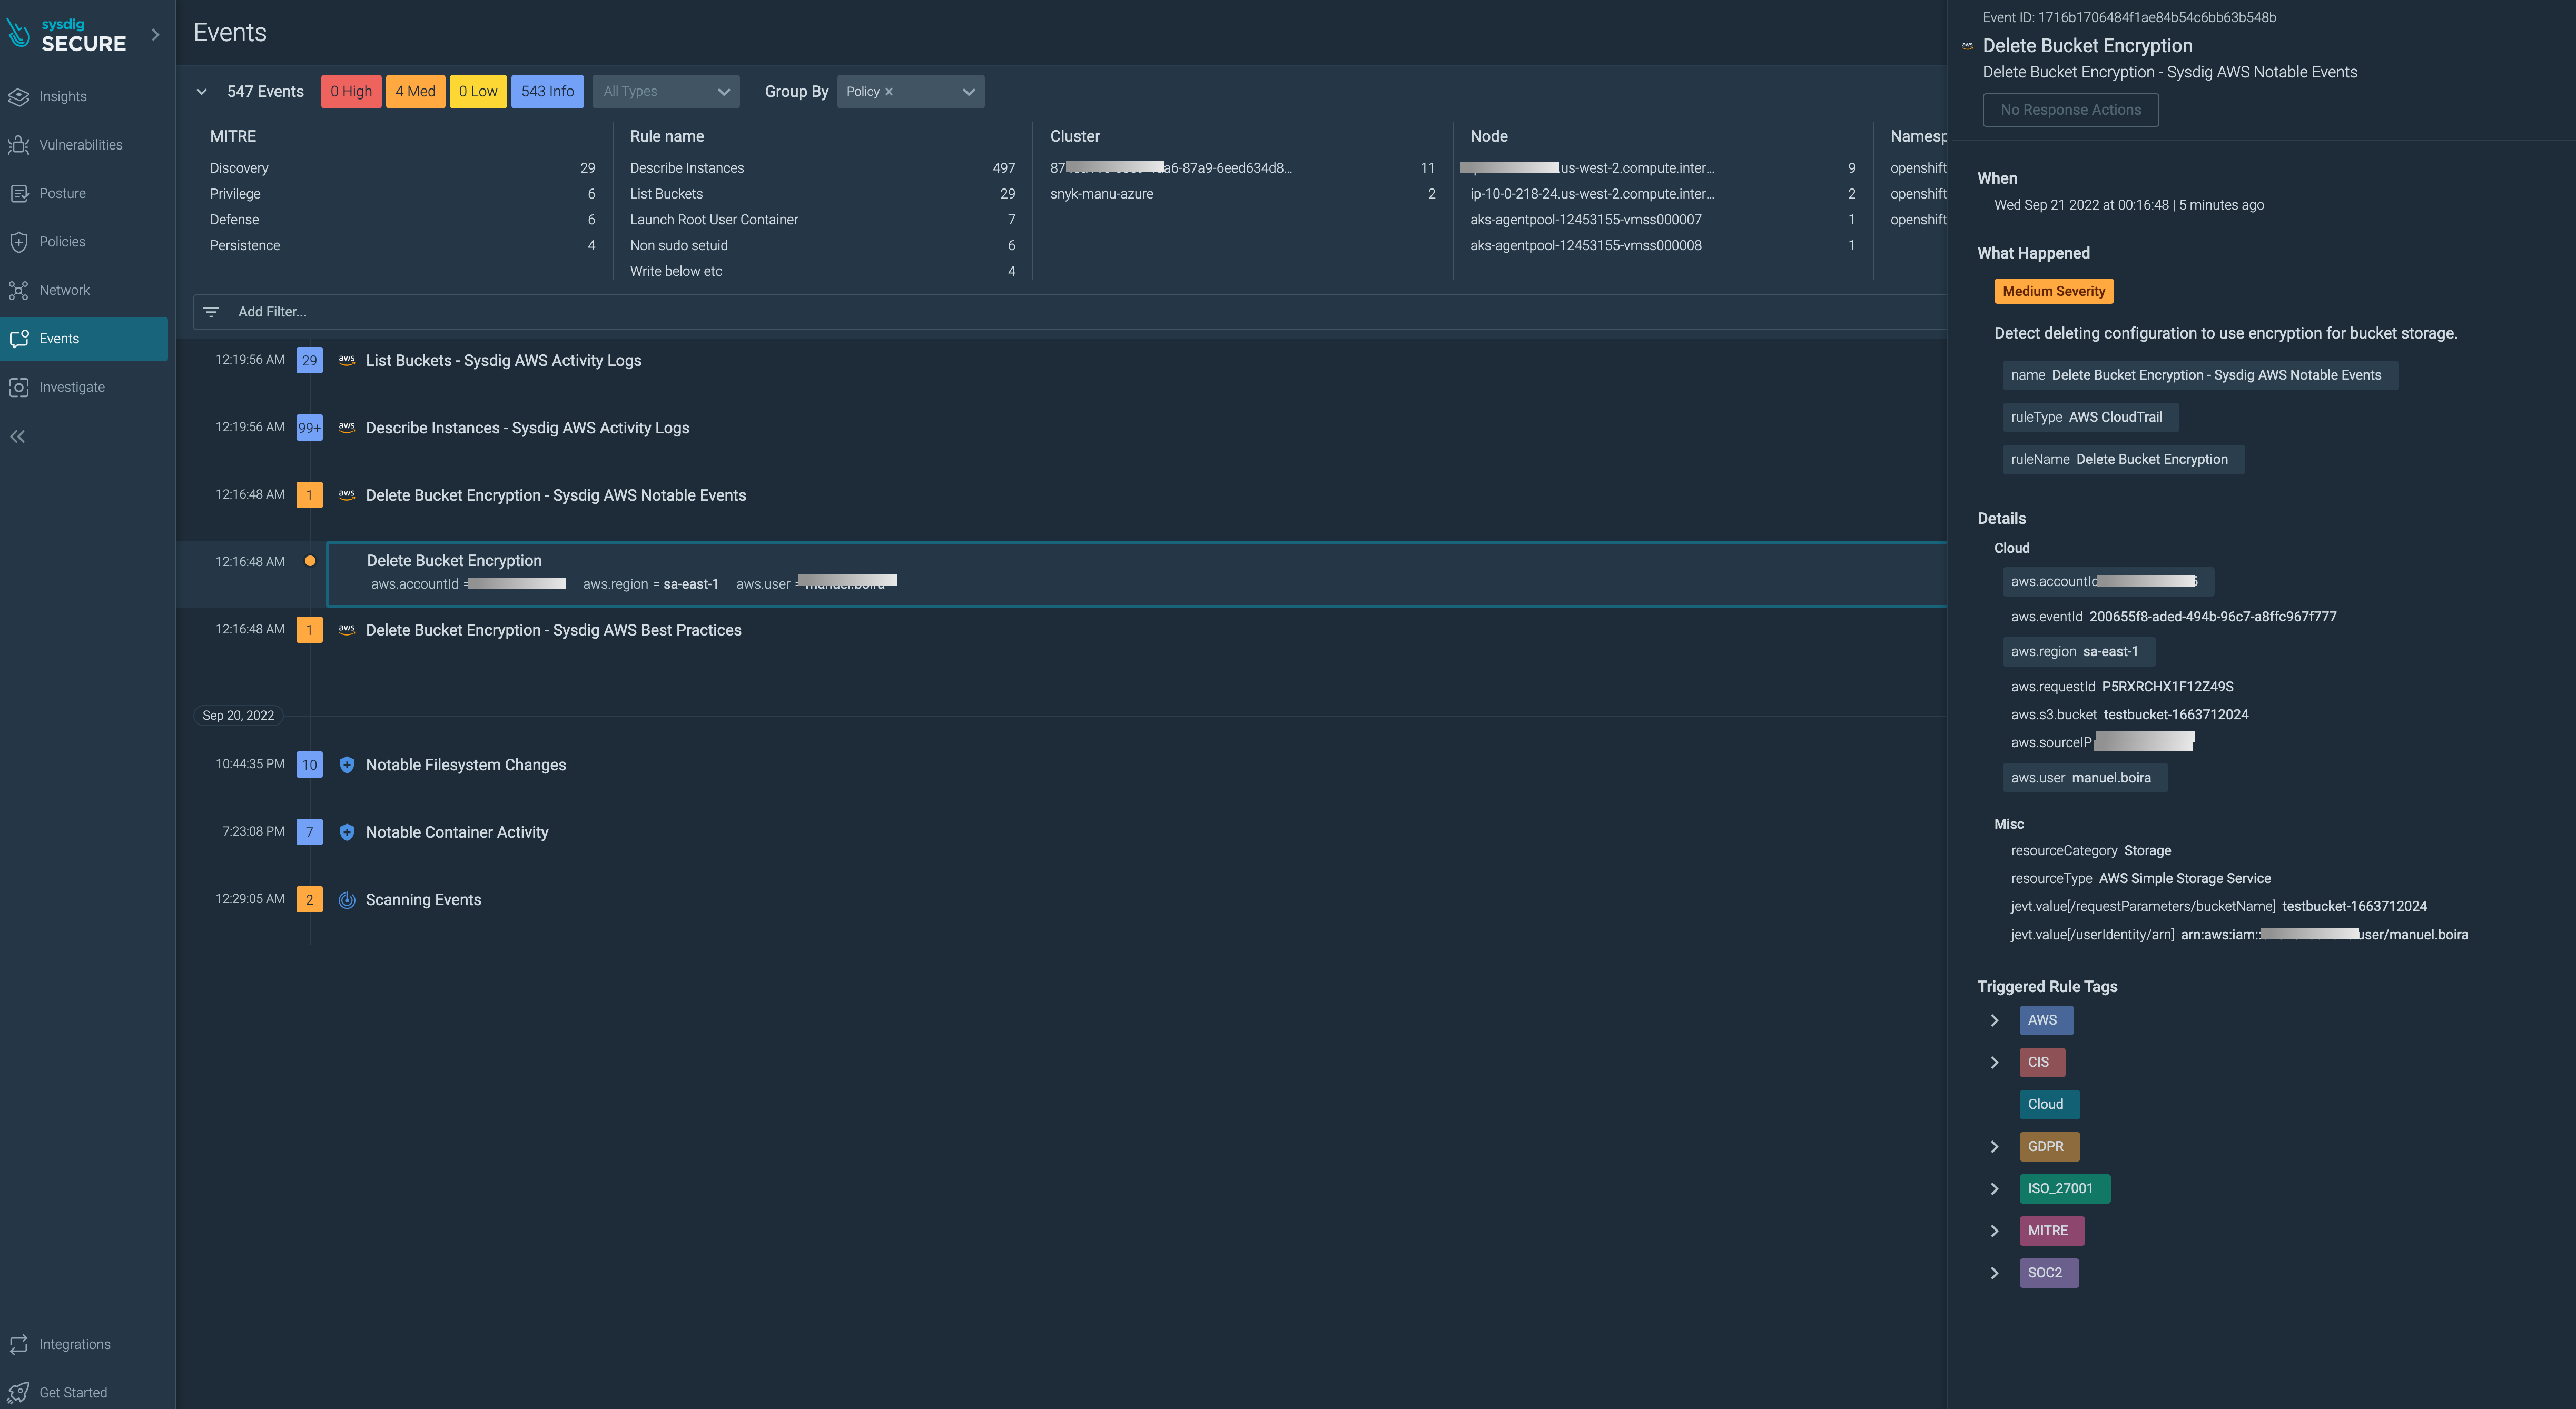Toggle the 0 Low severity filter
Screen dimensions: 2576x1409
[478, 91]
